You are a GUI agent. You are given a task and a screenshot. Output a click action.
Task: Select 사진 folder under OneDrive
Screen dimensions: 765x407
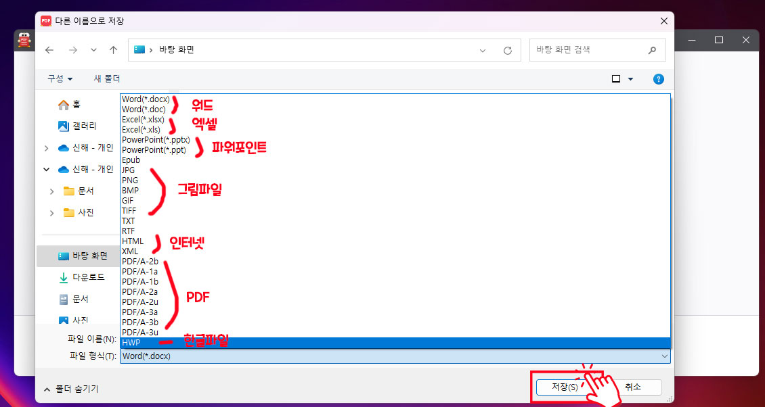(x=78, y=212)
